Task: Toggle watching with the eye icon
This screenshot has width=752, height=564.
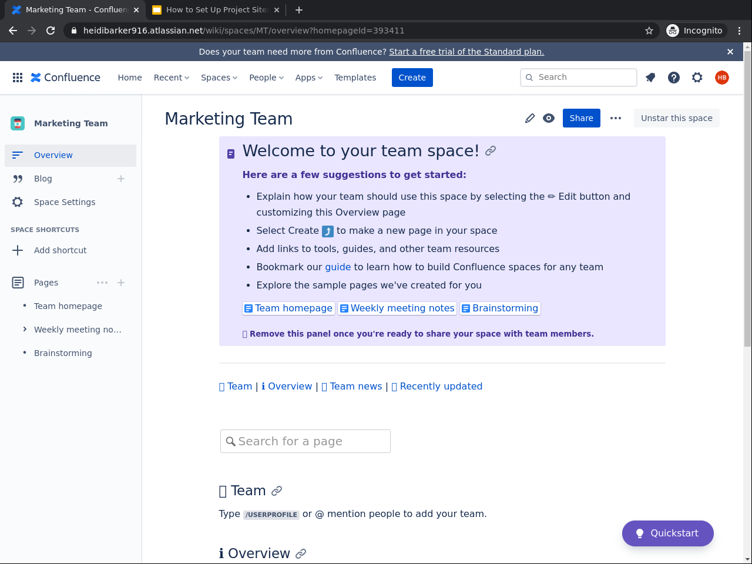Action: point(549,118)
